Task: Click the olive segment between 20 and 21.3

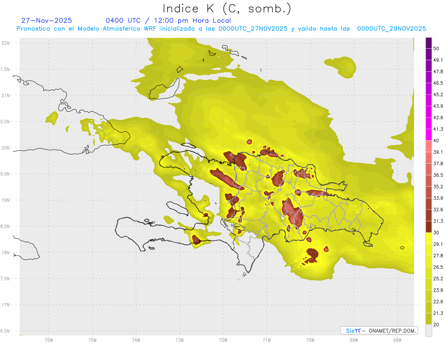Action: 429,319
